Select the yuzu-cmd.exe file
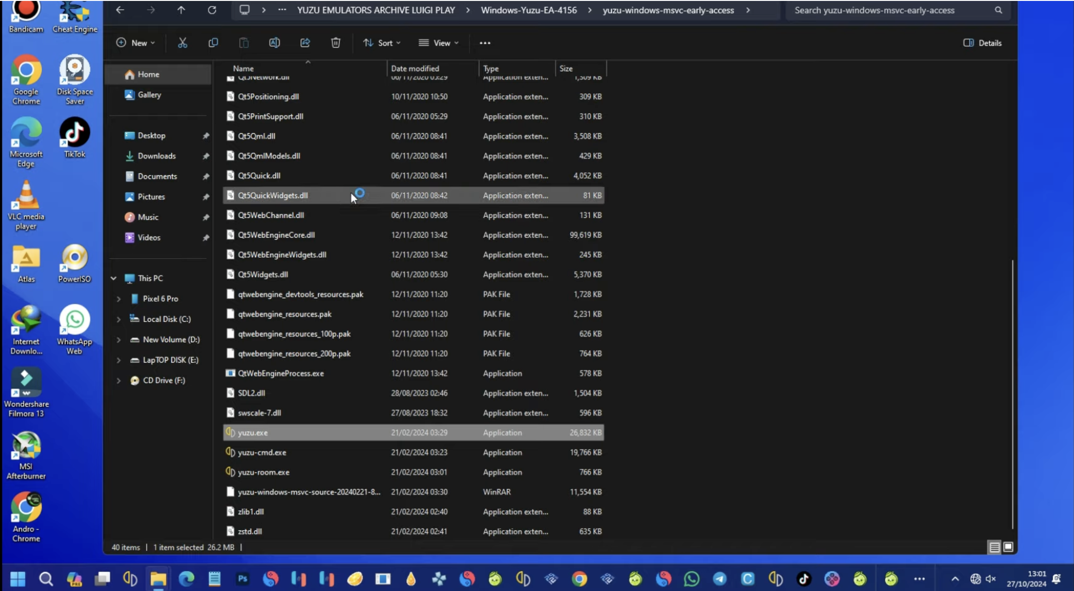The height and width of the screenshot is (591, 1074). tap(262, 452)
